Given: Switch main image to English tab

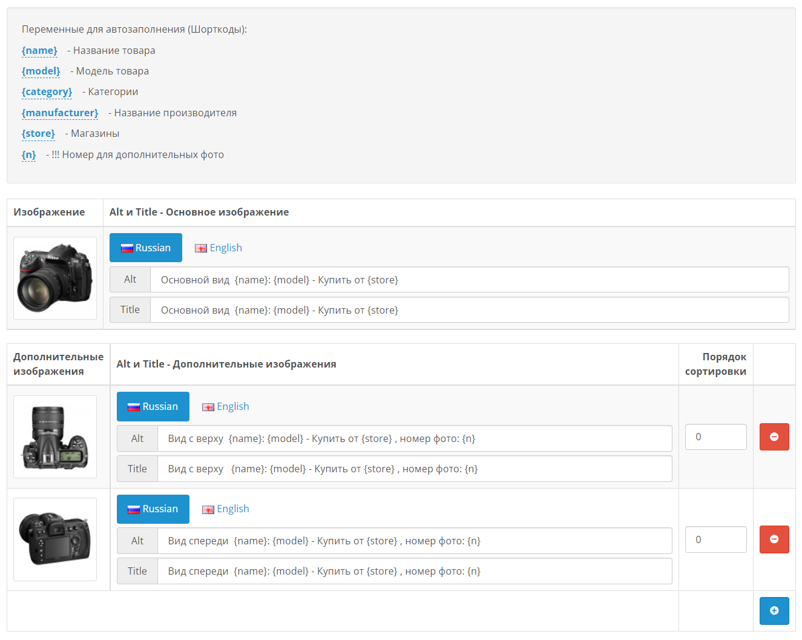Looking at the screenshot, I should [219, 248].
